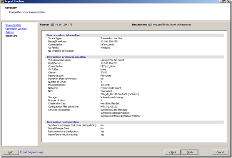
Task: Cancel the import wizard
Action: coord(220,152)
